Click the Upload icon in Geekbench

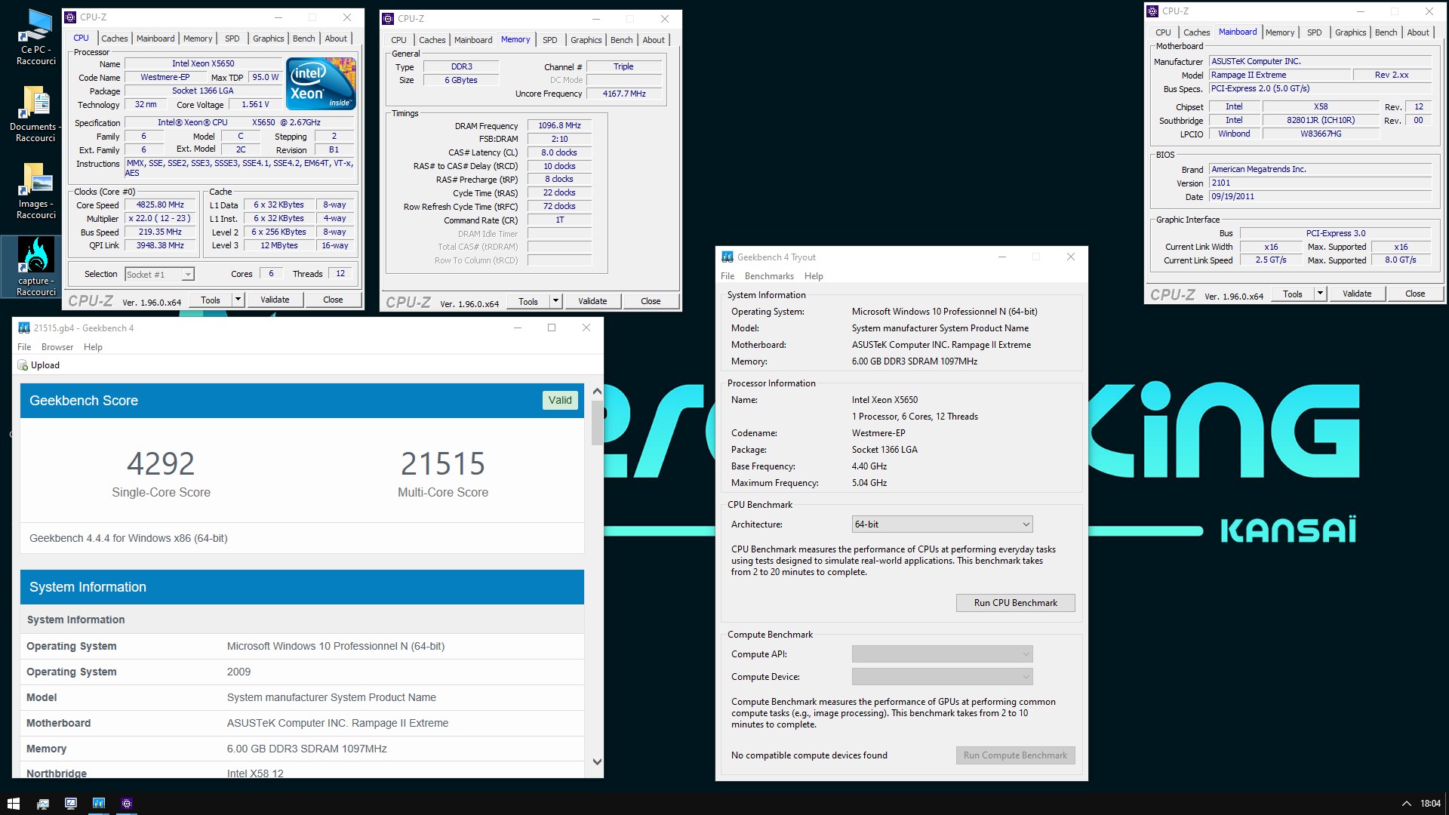click(23, 365)
